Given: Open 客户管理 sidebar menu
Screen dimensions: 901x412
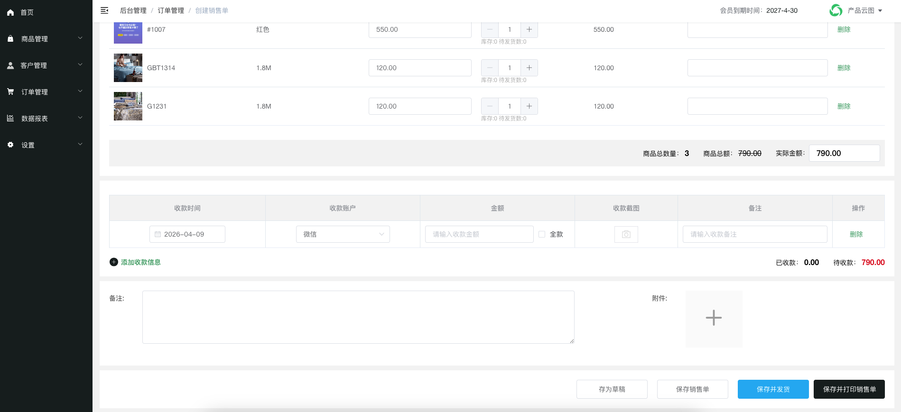Looking at the screenshot, I should [x=46, y=65].
